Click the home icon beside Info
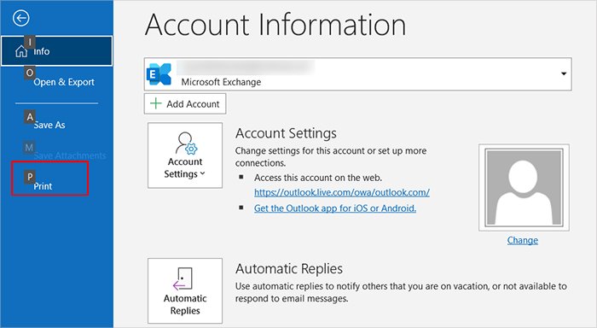The width and height of the screenshot is (597, 328). (21, 51)
